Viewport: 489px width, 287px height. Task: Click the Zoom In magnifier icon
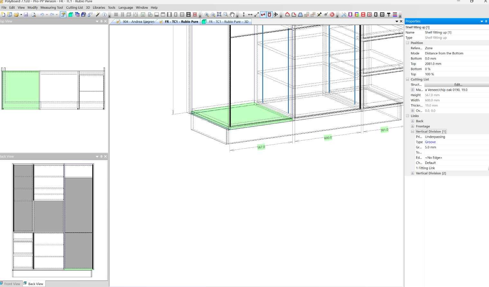pyautogui.click(x=207, y=14)
